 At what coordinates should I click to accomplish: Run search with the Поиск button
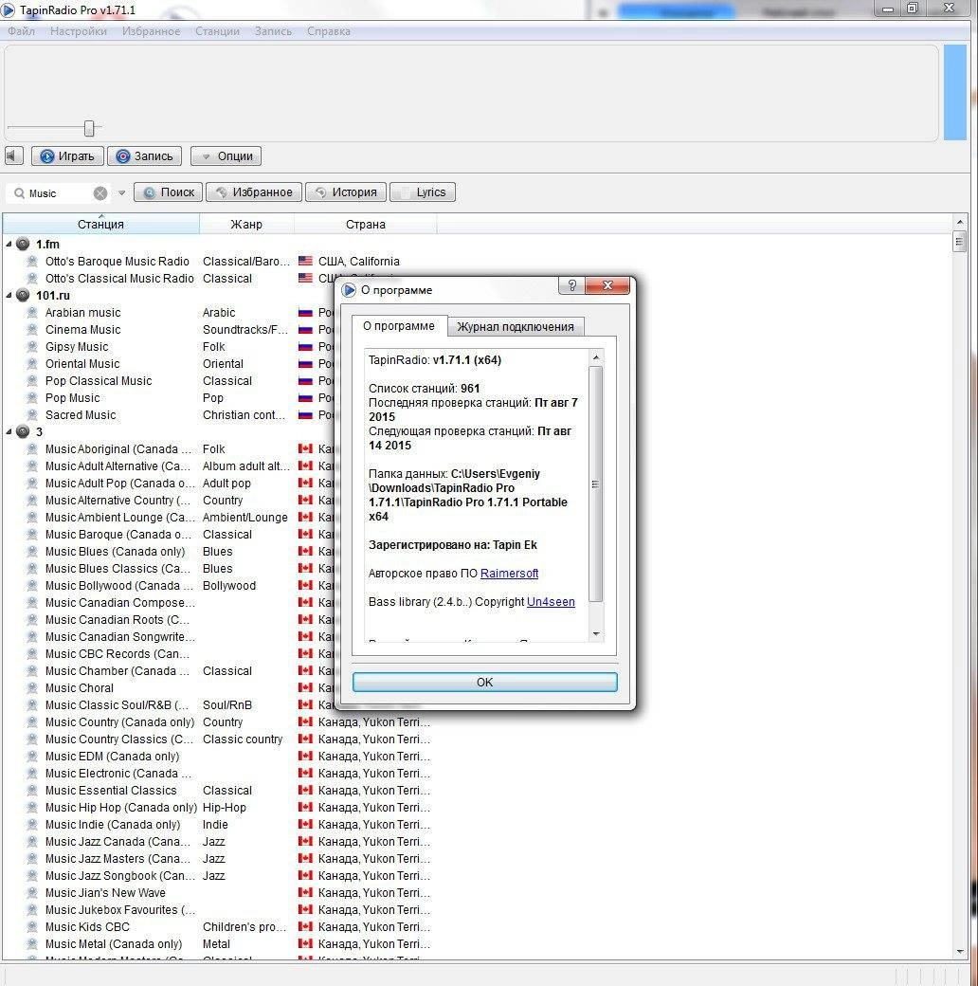point(169,192)
